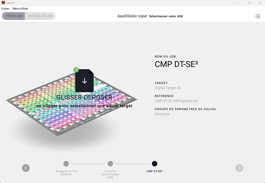Switch to the PROFILAGE tab
The height and width of the screenshot is (183, 265).
click(x=13, y=16)
